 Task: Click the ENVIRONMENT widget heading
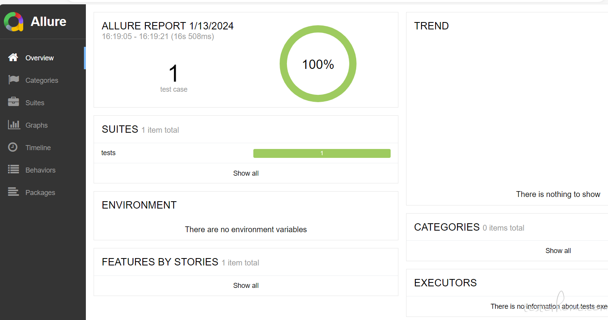139,205
